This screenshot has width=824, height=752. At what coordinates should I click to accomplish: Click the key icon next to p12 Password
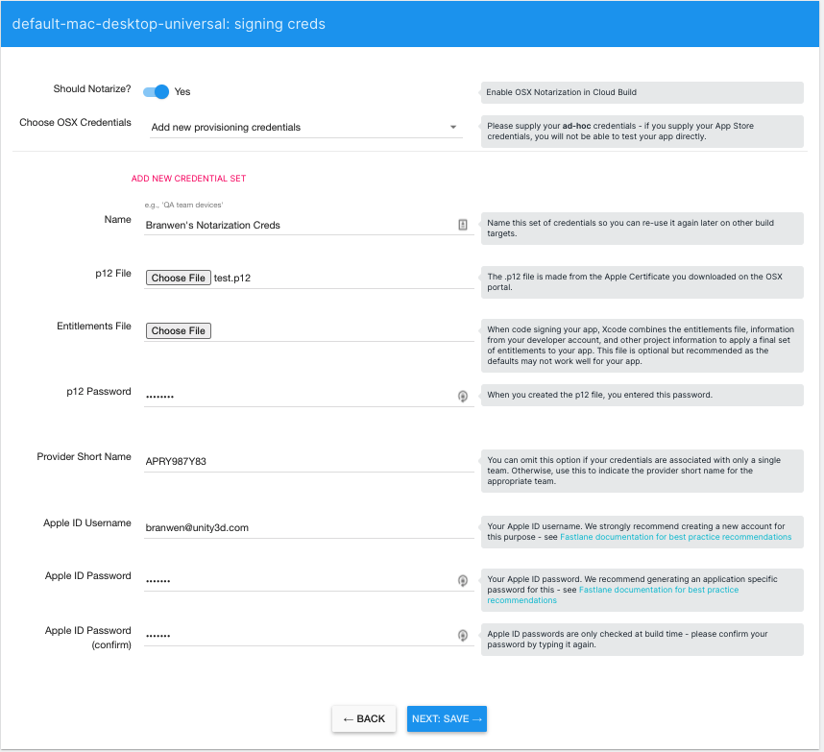462,396
